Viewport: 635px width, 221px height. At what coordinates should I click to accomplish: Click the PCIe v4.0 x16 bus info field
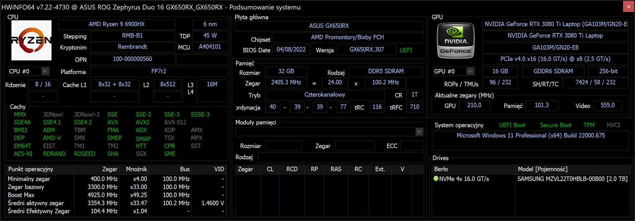point(555,59)
